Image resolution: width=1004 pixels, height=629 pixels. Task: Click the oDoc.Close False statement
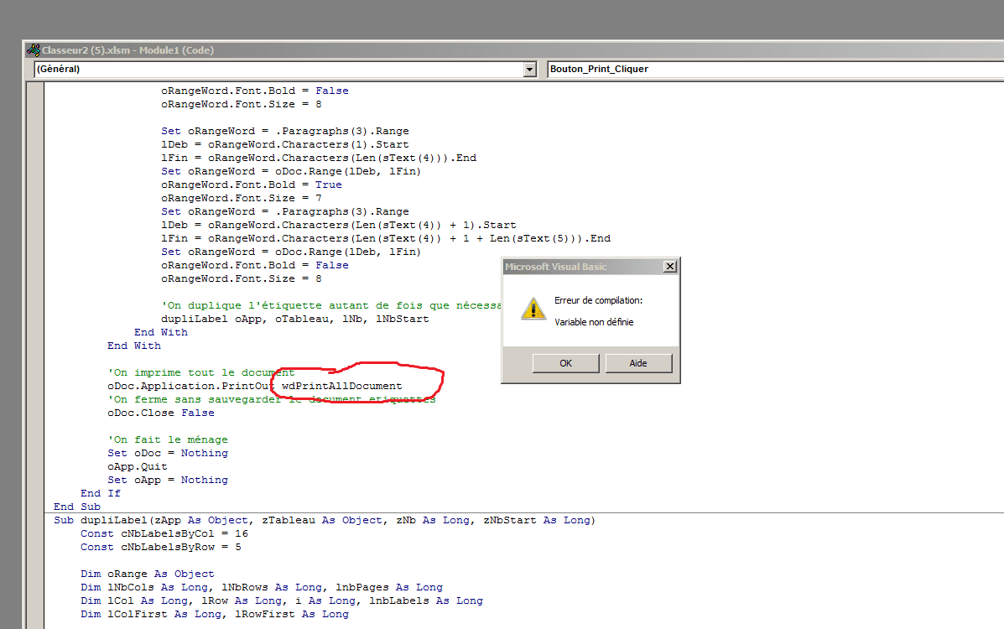[x=160, y=413]
